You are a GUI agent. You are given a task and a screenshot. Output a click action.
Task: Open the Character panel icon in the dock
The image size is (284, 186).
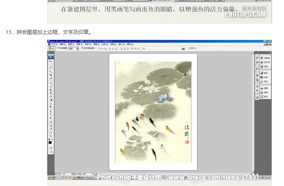[x=257, y=87]
